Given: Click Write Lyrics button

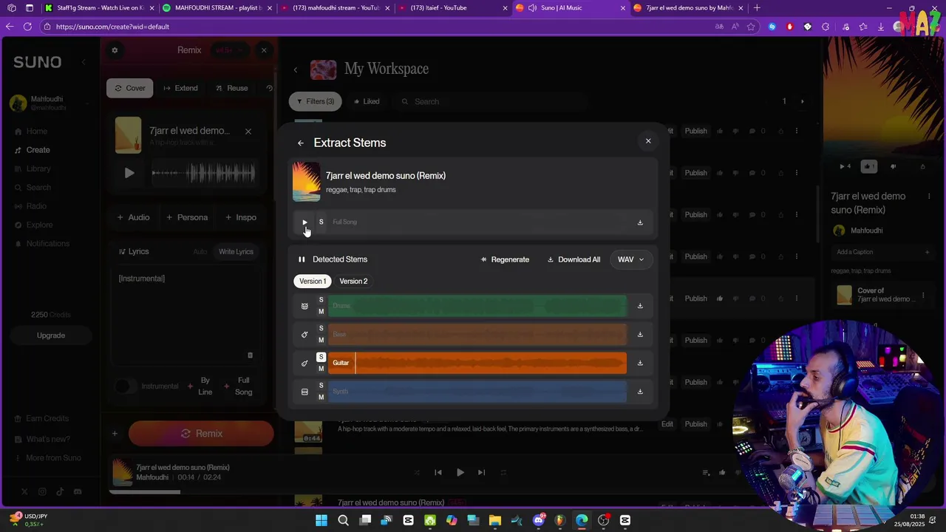Looking at the screenshot, I should coord(236,252).
